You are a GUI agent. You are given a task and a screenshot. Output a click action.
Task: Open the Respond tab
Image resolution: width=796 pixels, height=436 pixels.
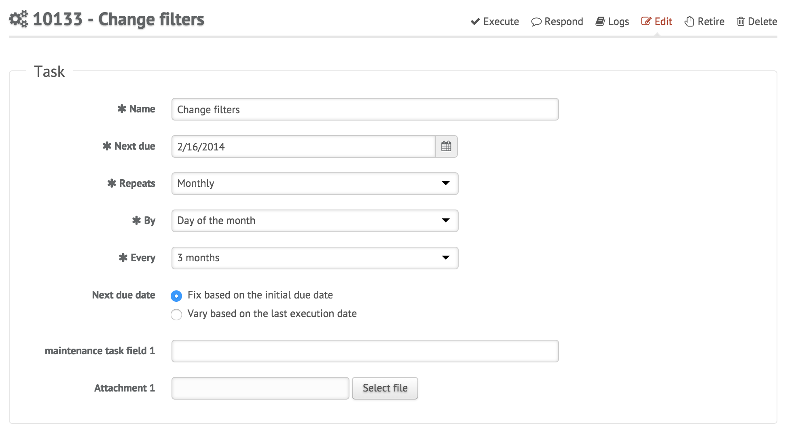pyautogui.click(x=557, y=21)
